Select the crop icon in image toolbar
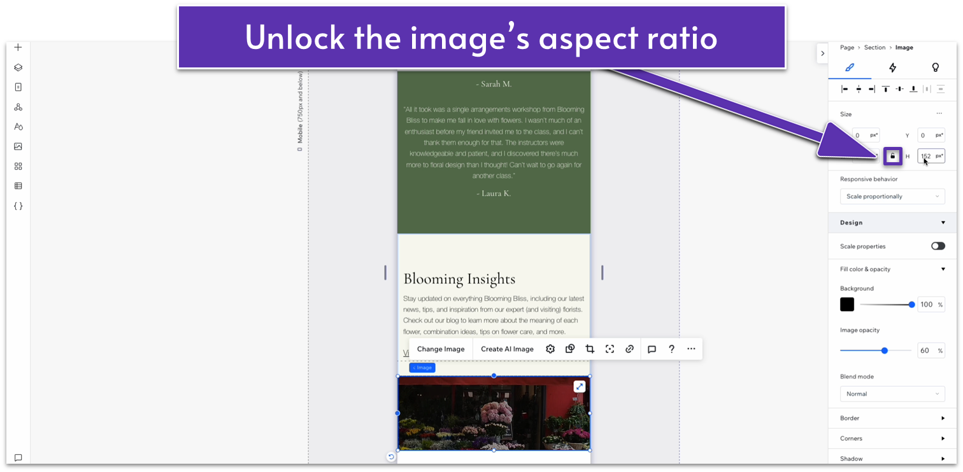 [590, 349]
